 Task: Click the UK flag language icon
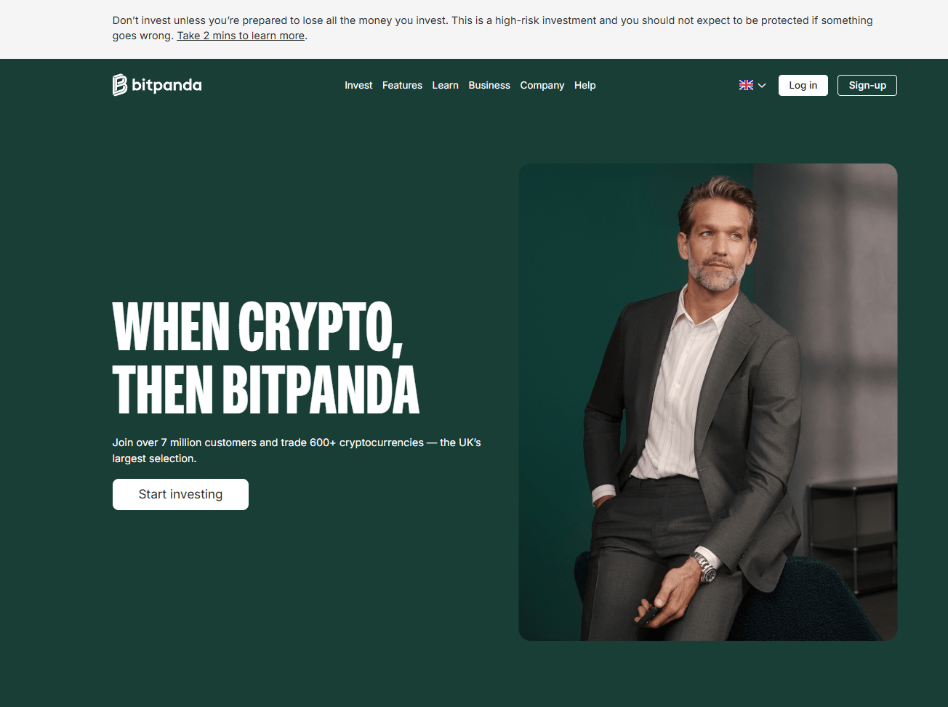(x=746, y=85)
